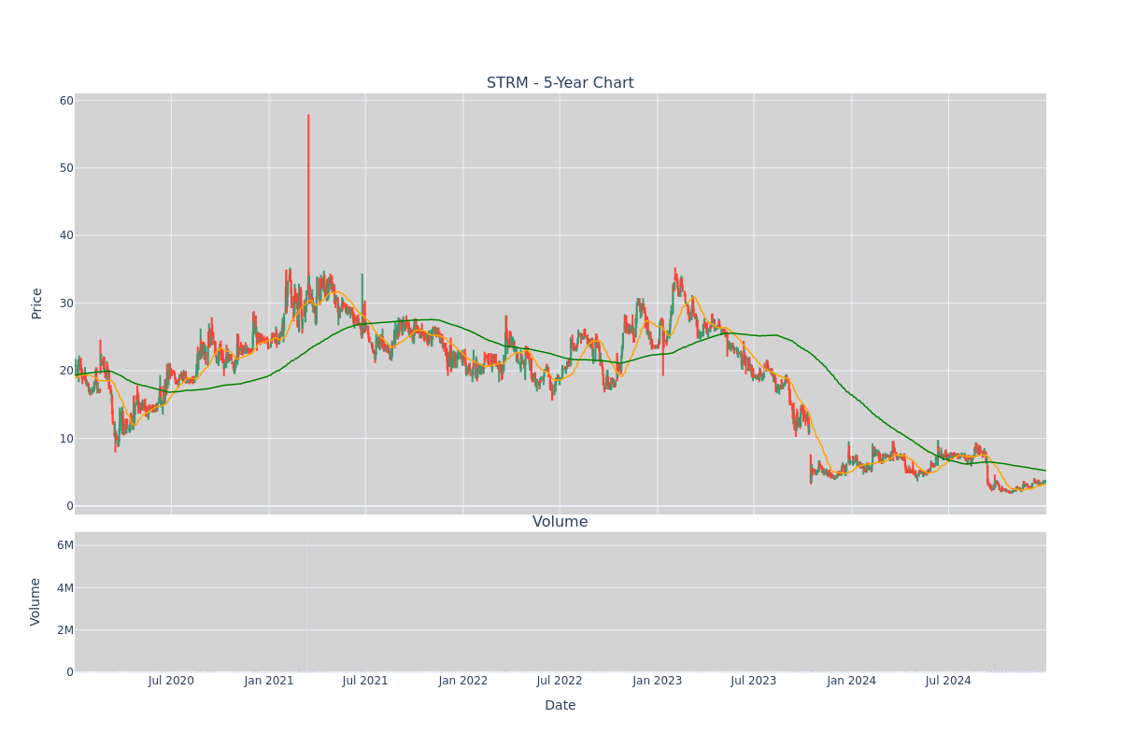Click the "STRM - 5-Year Chart" title
The width and height of the screenshot is (1121, 747).
click(x=560, y=83)
